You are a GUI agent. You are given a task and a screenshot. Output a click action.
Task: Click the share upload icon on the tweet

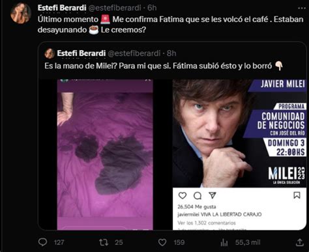(x=300, y=242)
